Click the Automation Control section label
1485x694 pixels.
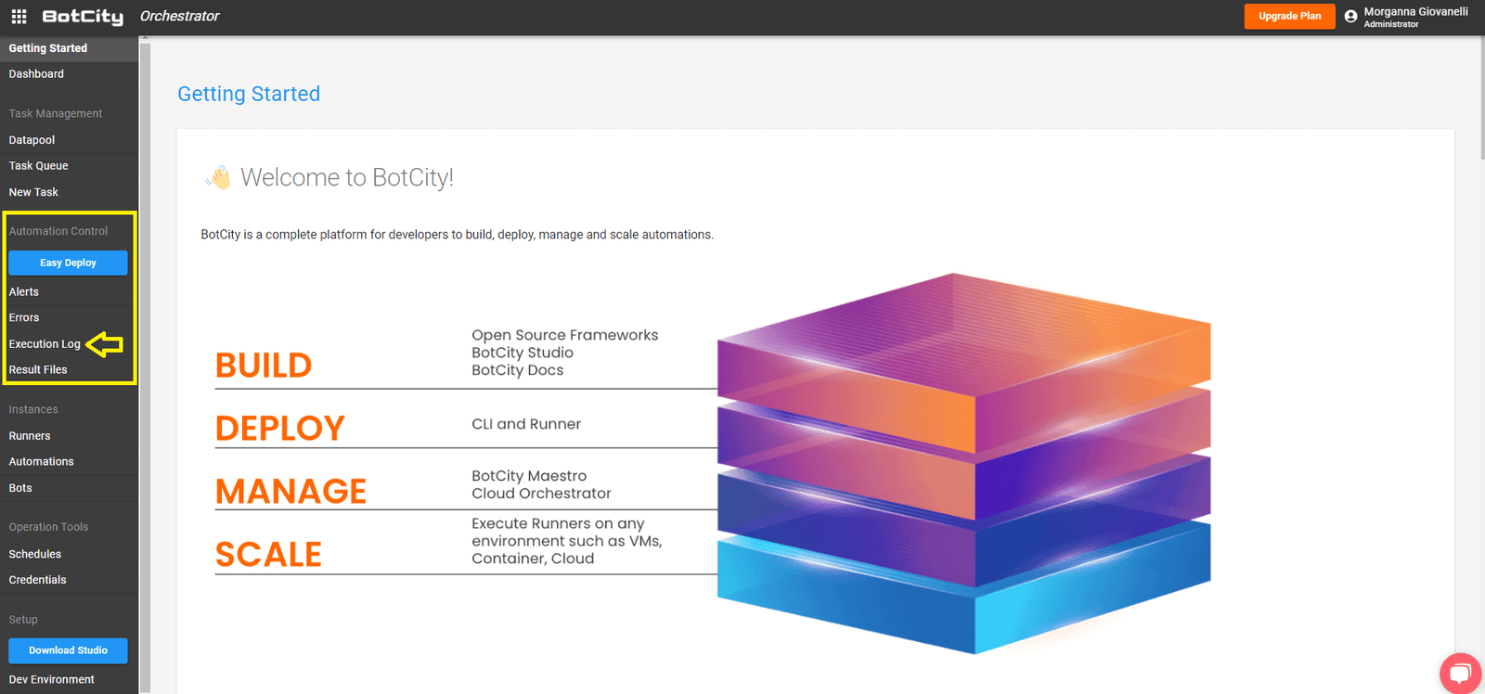58,231
